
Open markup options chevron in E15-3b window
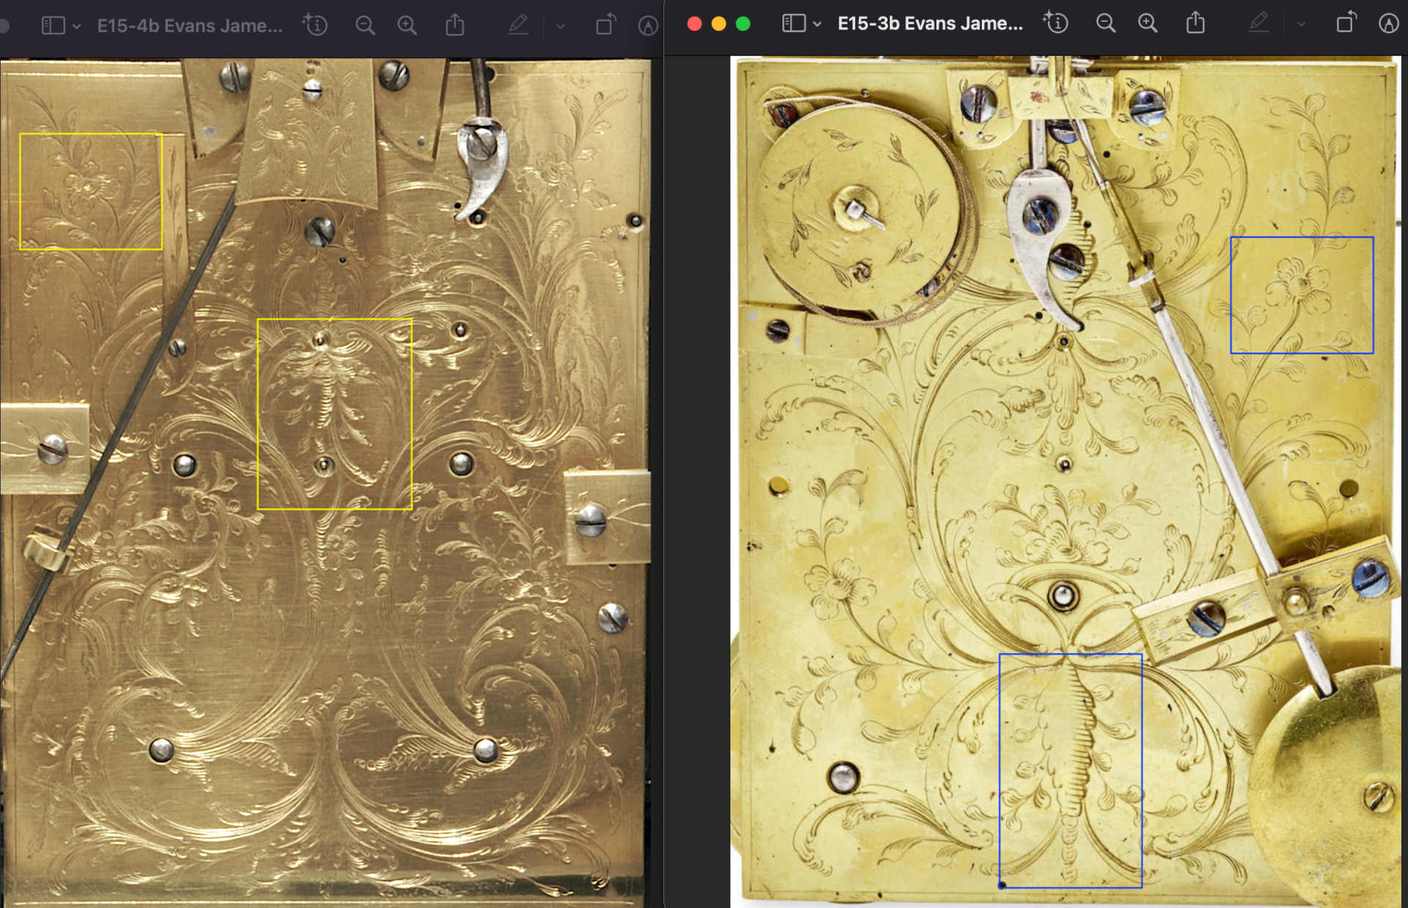click(x=1301, y=24)
